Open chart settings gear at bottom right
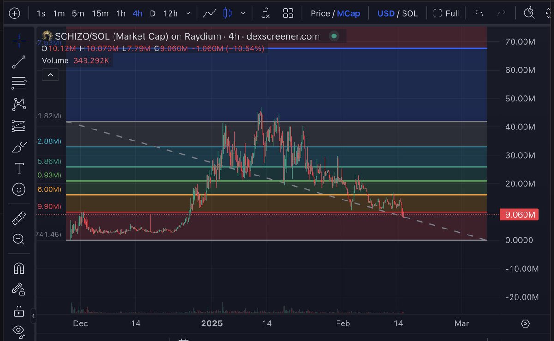554x341 pixels. (x=525, y=323)
